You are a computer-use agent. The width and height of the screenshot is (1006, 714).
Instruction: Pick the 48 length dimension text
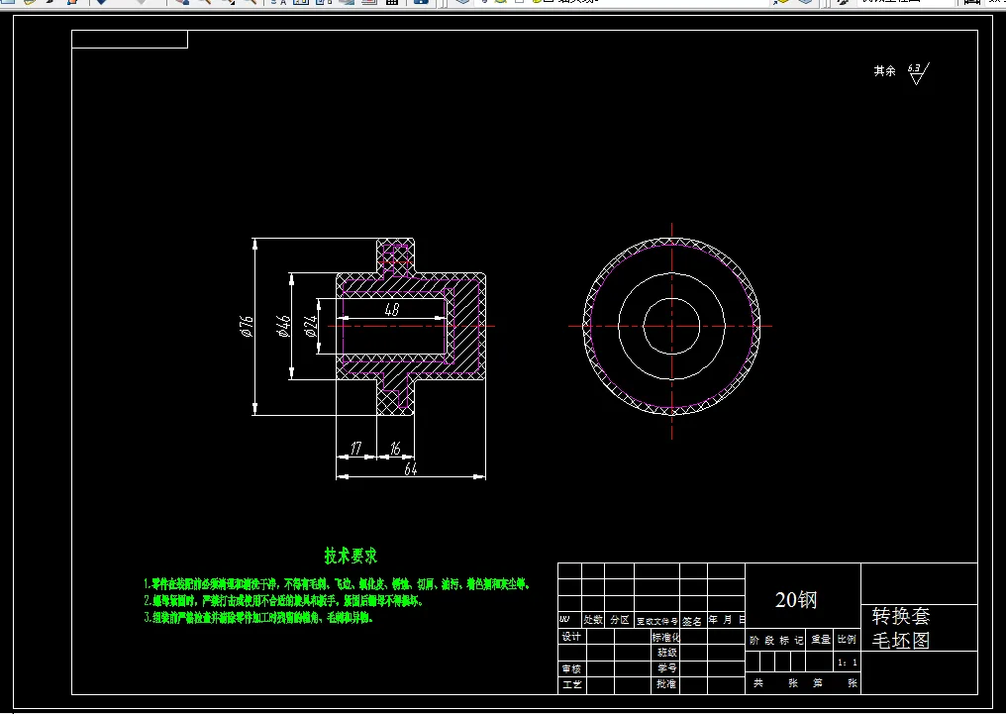(392, 310)
